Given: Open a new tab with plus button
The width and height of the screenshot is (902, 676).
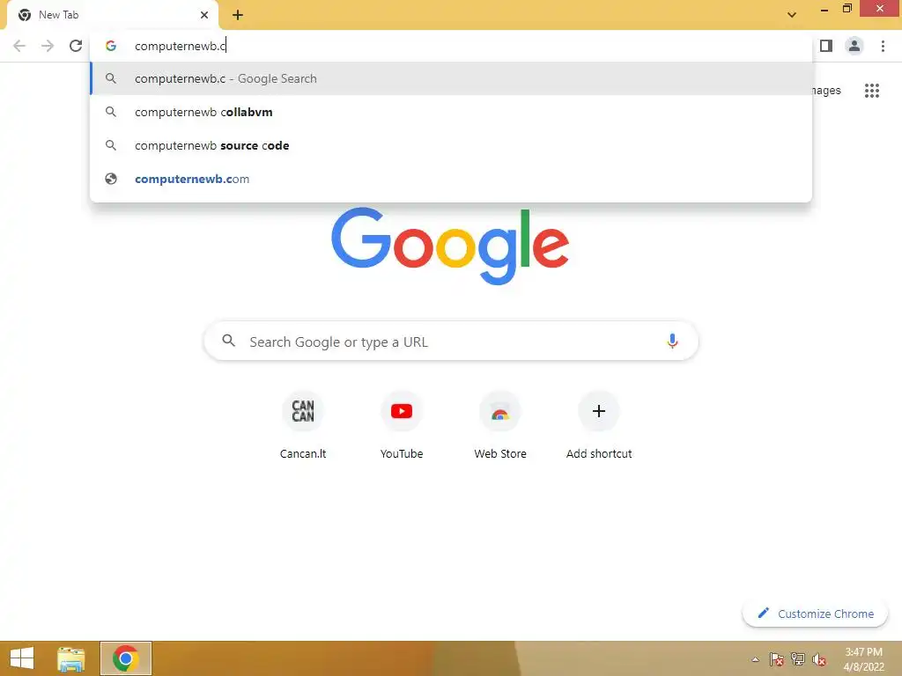Looking at the screenshot, I should tap(238, 15).
